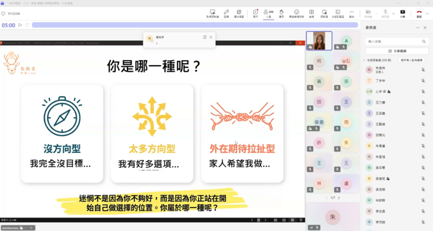Open the meeting chat with red notification
The width and height of the screenshot is (433, 231).
point(255,13)
